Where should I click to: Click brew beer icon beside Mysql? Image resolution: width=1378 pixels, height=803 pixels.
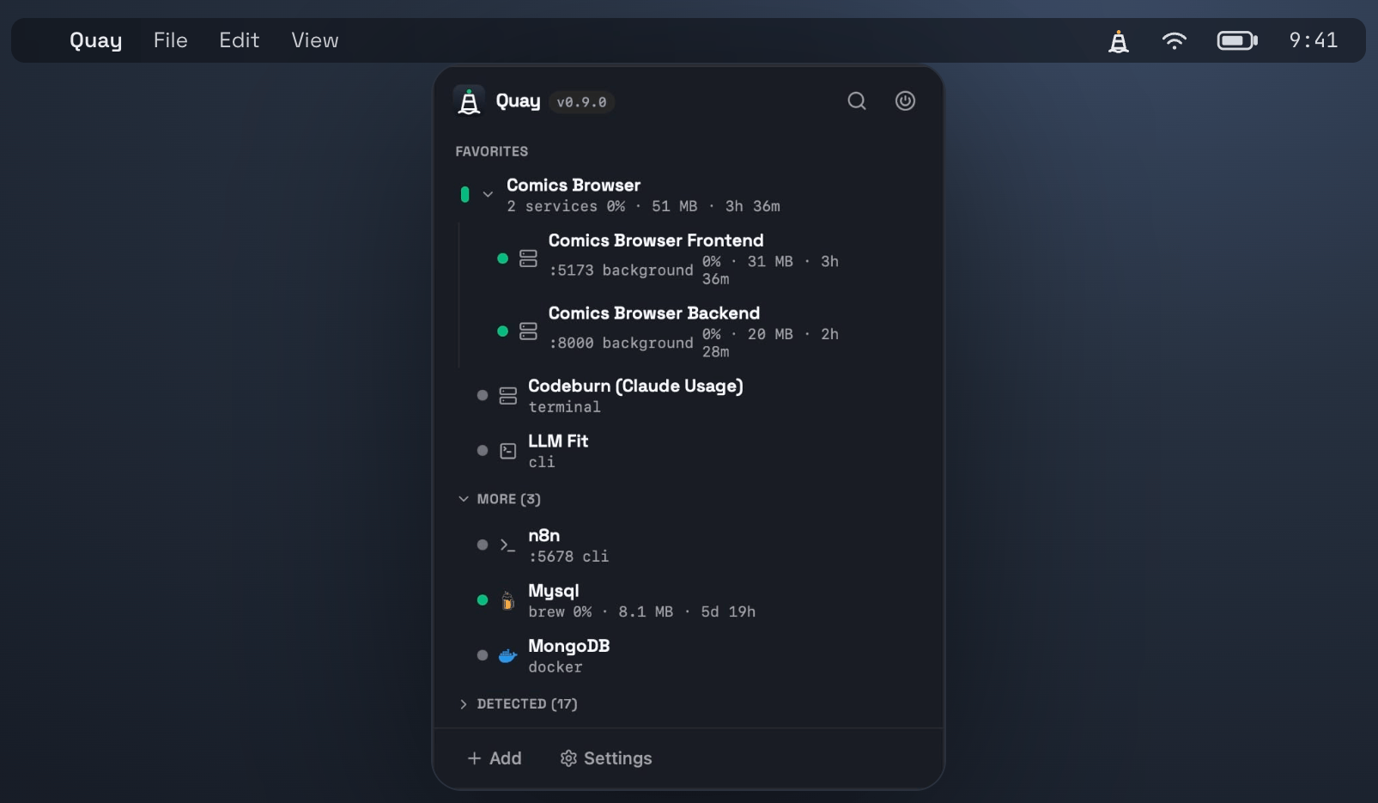click(x=507, y=600)
